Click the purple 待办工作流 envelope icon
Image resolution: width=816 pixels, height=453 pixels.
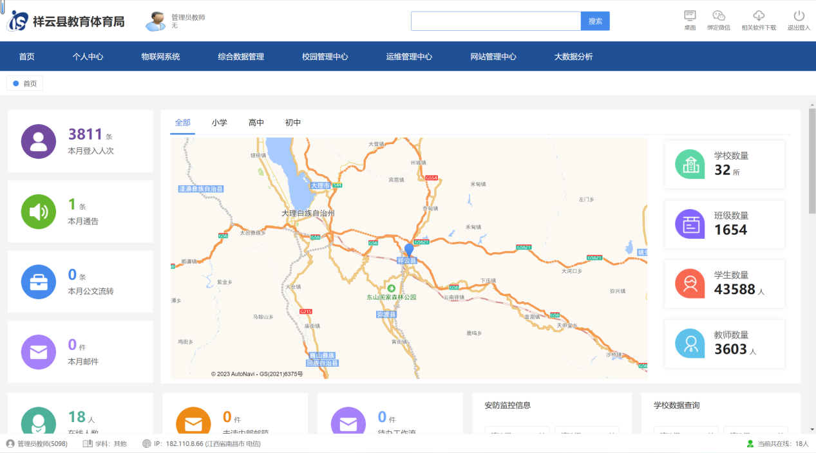pos(348,421)
